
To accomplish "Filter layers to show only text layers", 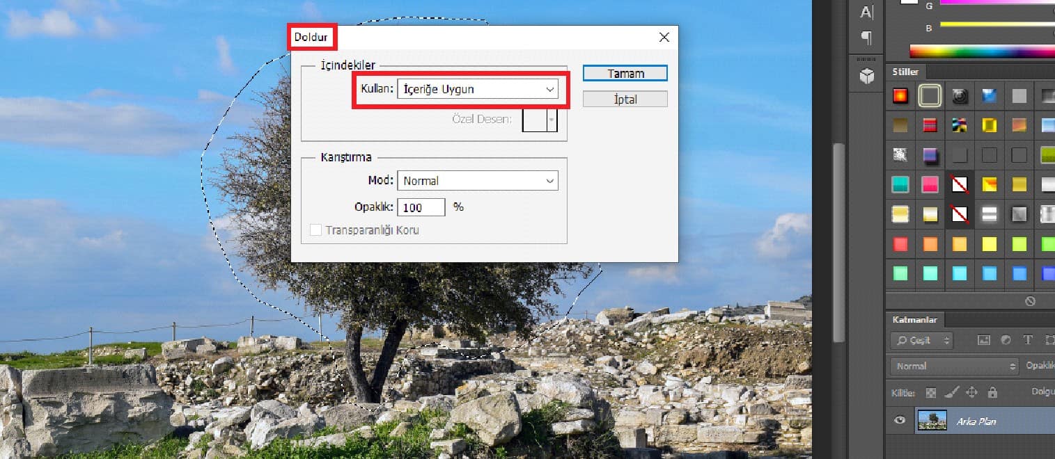I will click(x=1029, y=340).
